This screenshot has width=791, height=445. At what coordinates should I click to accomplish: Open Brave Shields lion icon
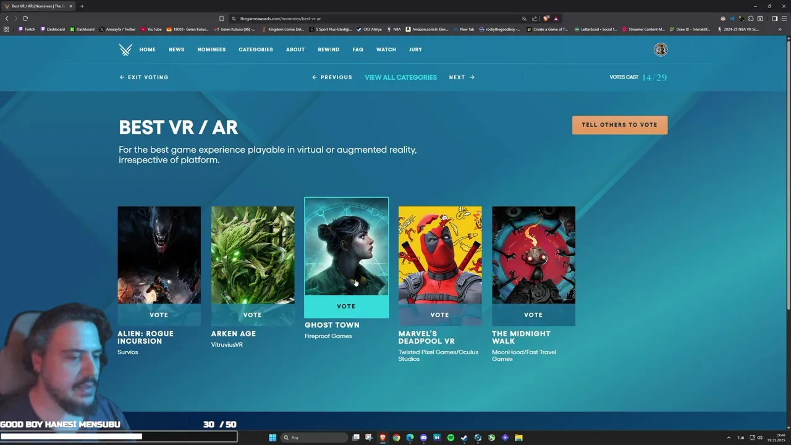546,19
